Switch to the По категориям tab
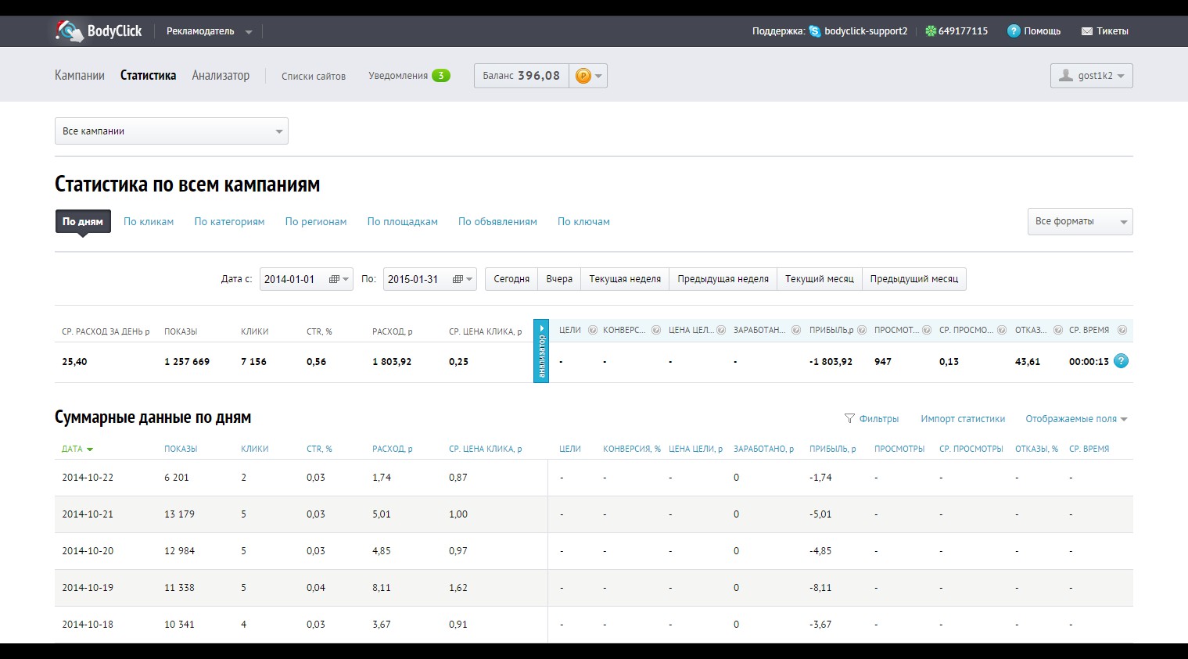Image resolution: width=1188 pixels, height=659 pixels. [x=229, y=221]
